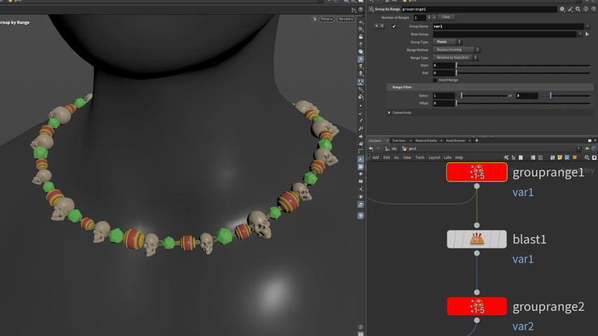
Task: Click the Group Name input field
Action: (508, 27)
